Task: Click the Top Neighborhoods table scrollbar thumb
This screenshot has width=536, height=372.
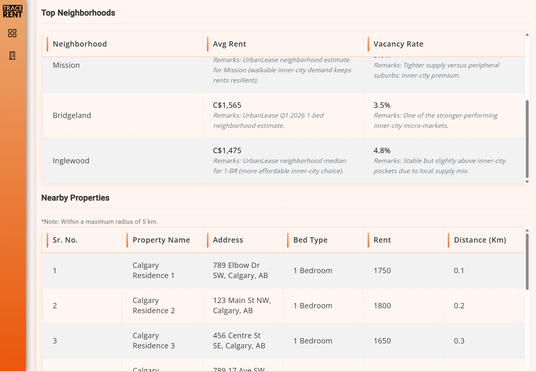Action: coord(527,139)
